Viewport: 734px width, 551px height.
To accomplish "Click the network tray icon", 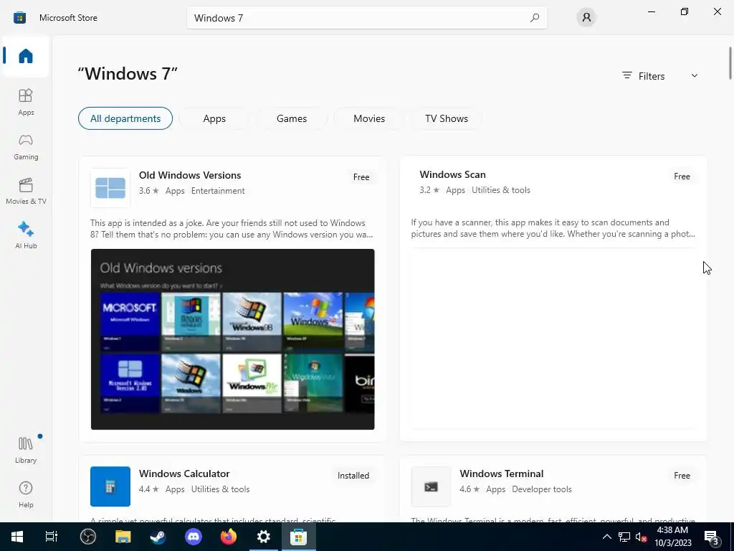I will click(x=624, y=537).
